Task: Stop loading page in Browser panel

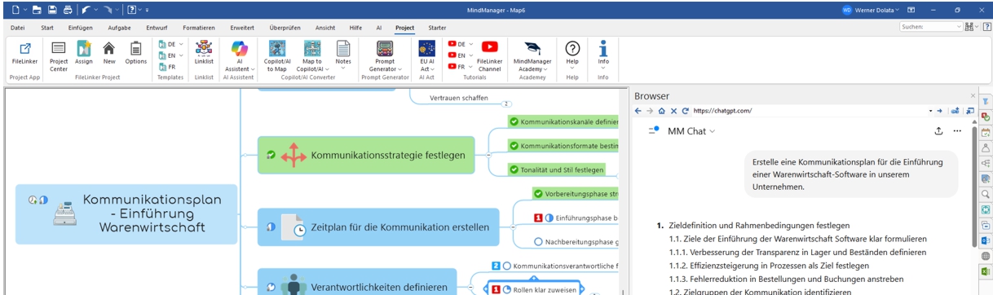Action: 673,111
